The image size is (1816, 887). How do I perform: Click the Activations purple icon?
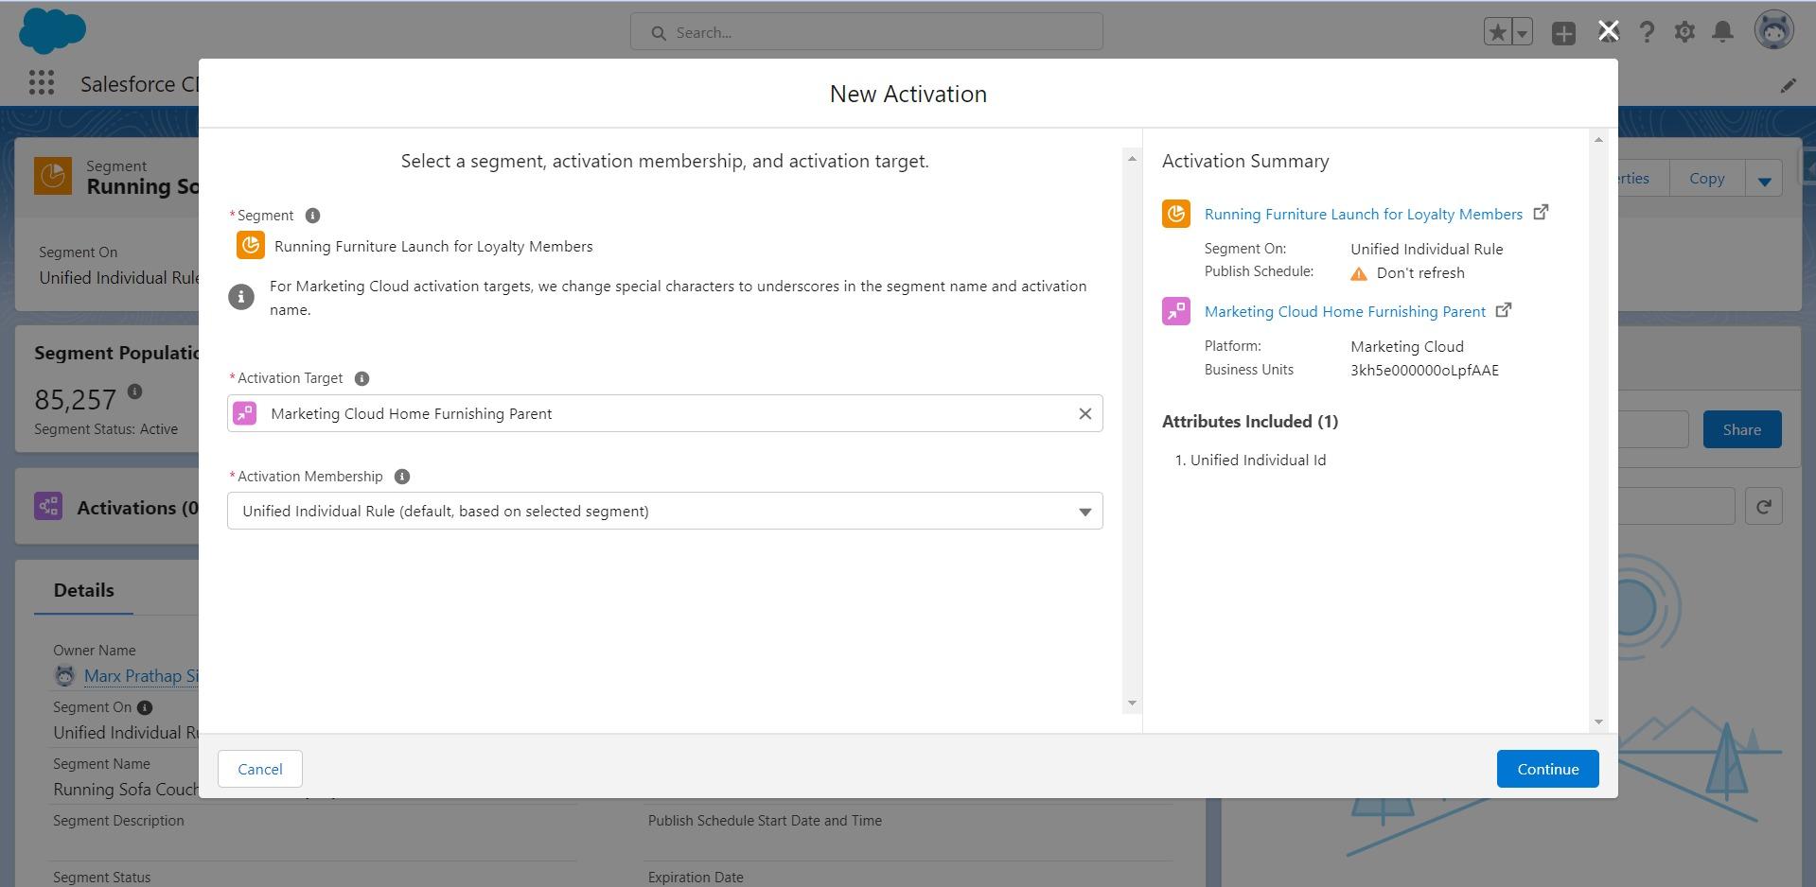click(x=48, y=507)
